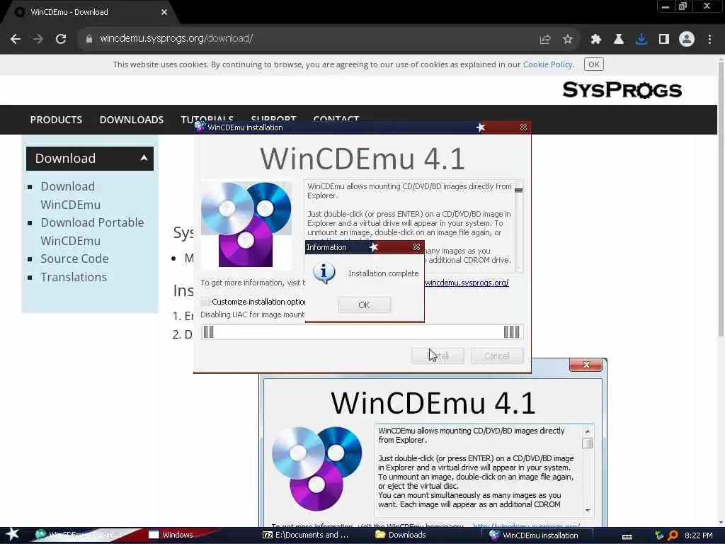The width and height of the screenshot is (725, 544).
Task: Share this page icon in address bar
Action: (x=545, y=40)
